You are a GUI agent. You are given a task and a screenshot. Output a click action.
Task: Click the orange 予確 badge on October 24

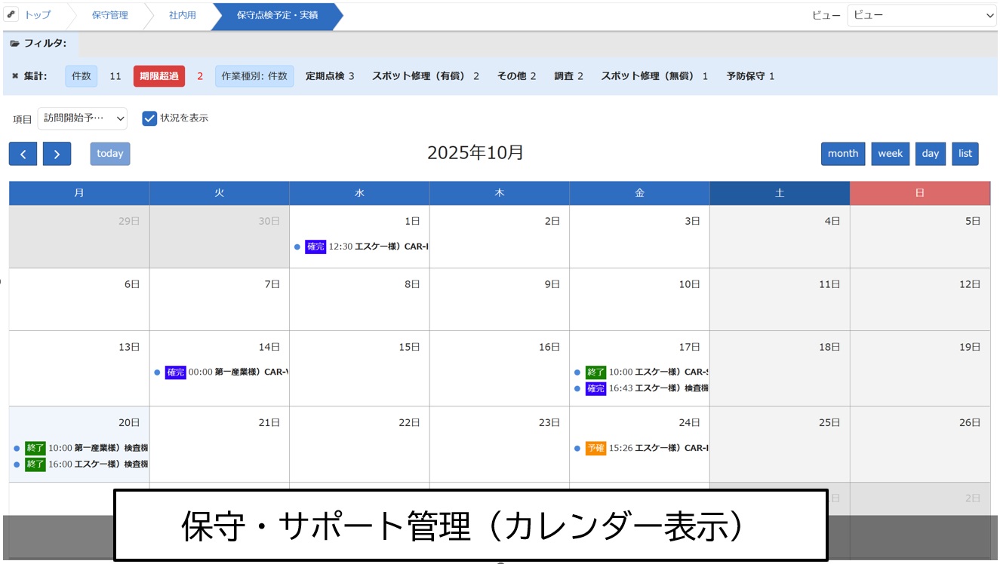(x=595, y=448)
